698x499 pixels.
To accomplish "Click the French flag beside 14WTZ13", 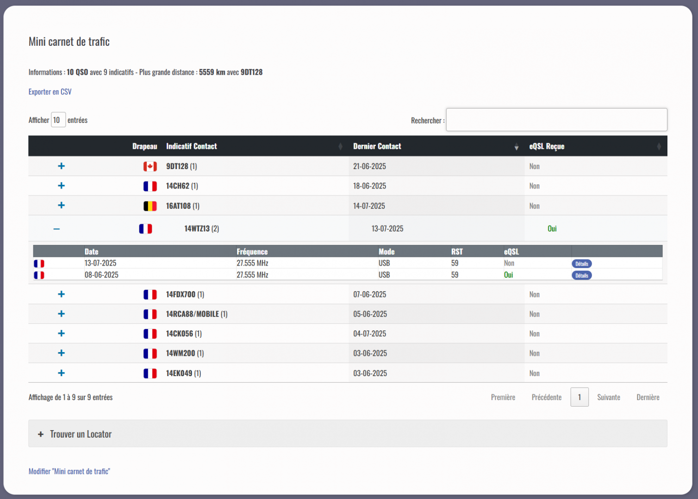I will click(145, 229).
